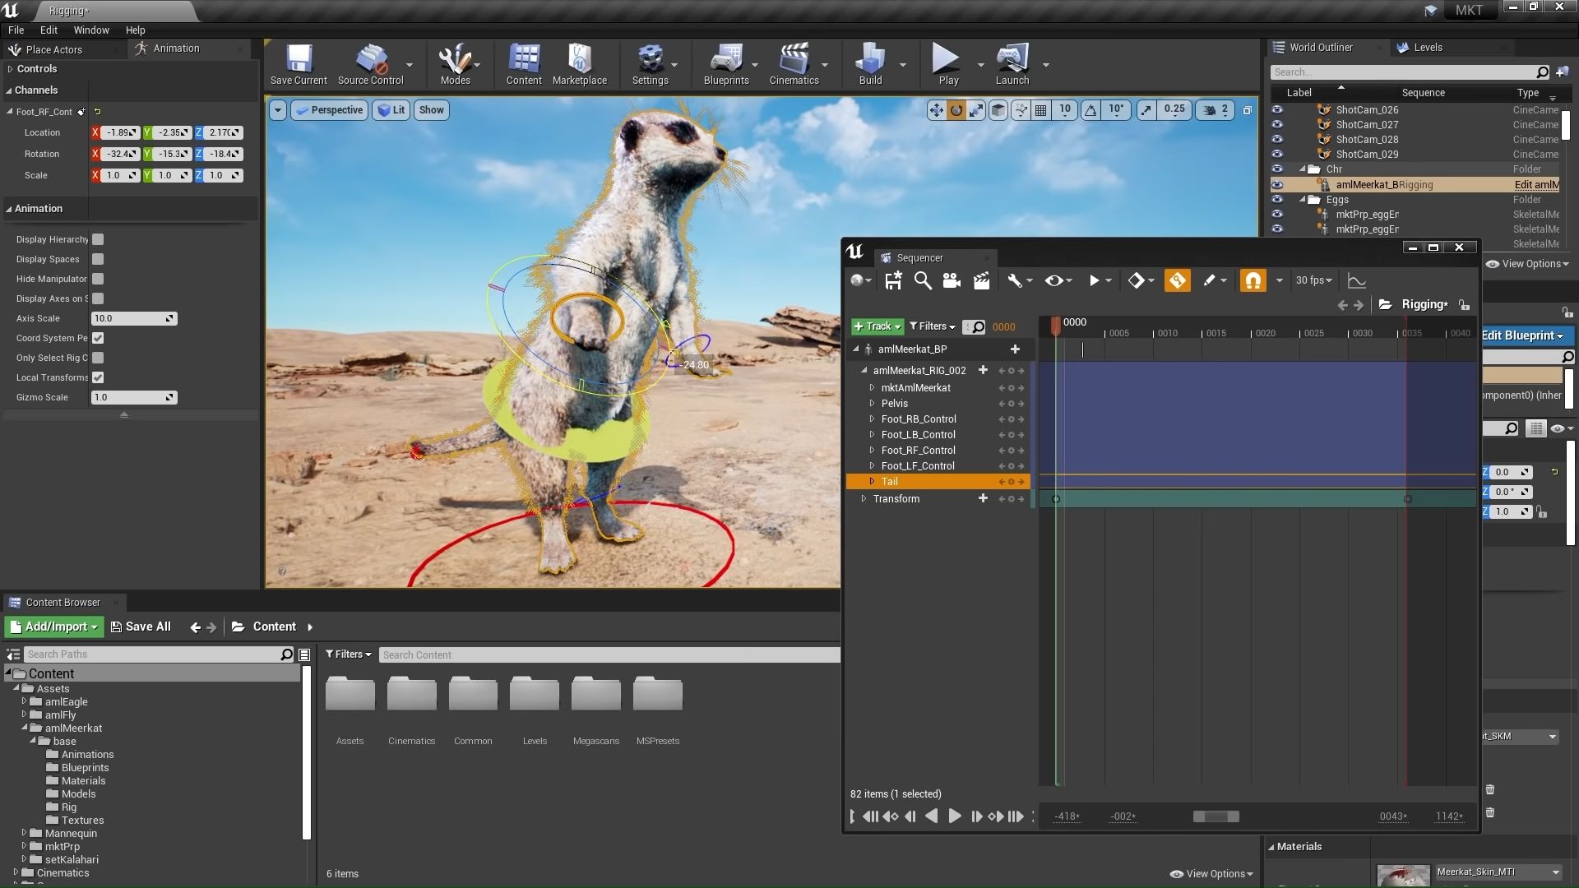Screen dimensions: 1579x888
Task: Click the green Track button in Sequencer
Action: pyautogui.click(x=877, y=326)
